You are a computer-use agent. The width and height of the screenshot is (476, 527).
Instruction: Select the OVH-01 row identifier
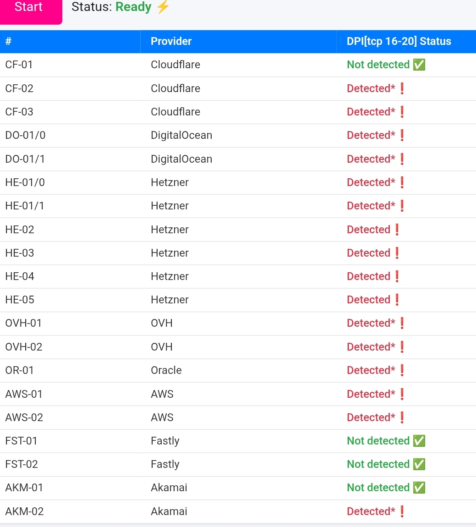[23, 323]
